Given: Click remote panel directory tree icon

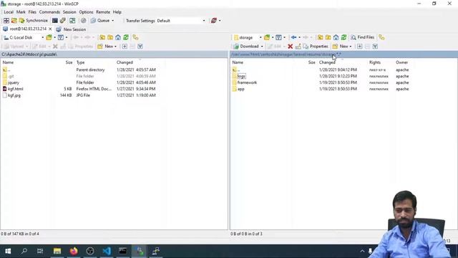Looking at the screenshot, I should coord(381,37).
